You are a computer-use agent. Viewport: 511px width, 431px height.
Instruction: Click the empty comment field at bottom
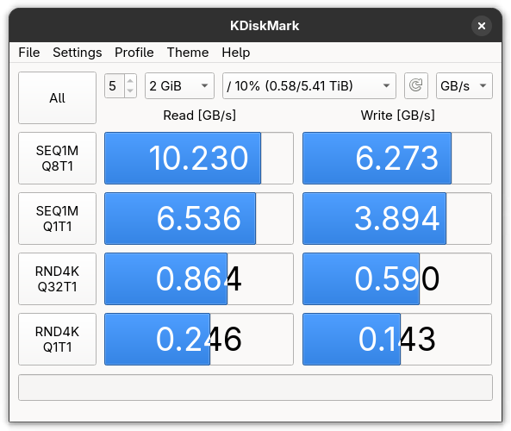click(x=255, y=387)
